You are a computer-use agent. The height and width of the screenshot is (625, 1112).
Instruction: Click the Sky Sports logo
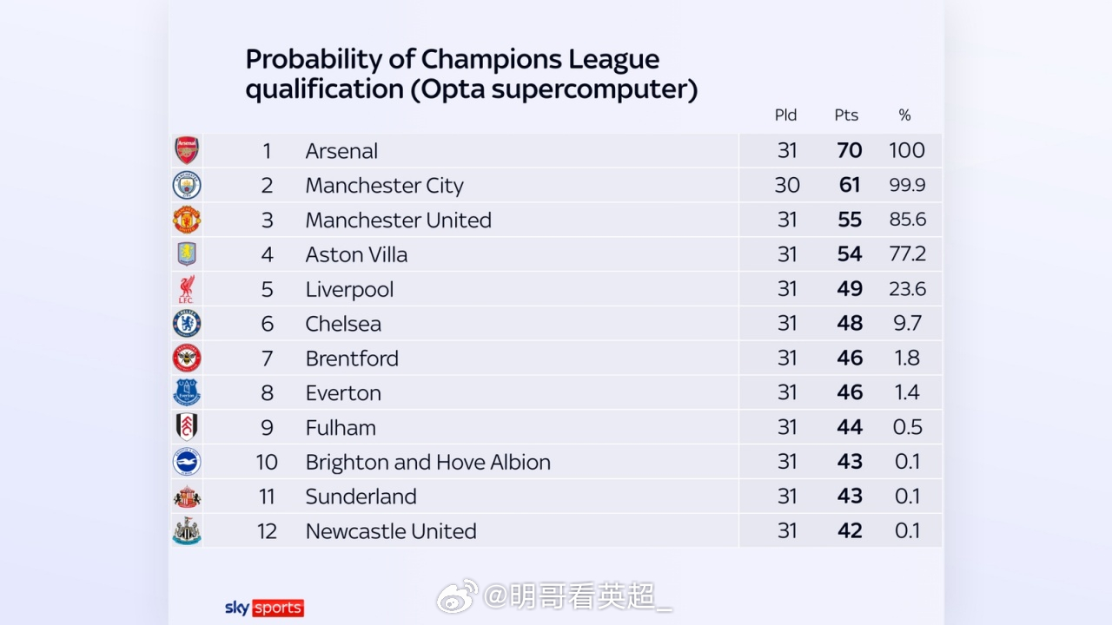[x=264, y=608]
